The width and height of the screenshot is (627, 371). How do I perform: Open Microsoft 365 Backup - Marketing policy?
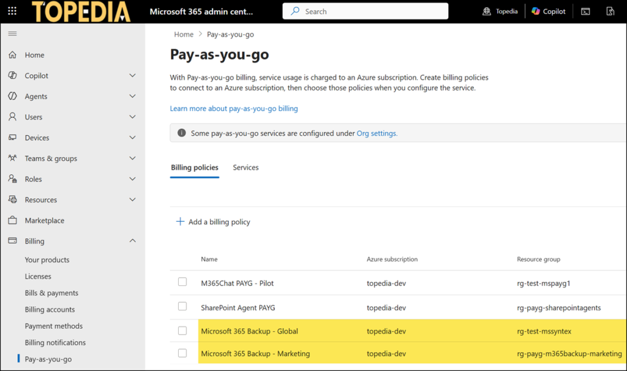[255, 353]
